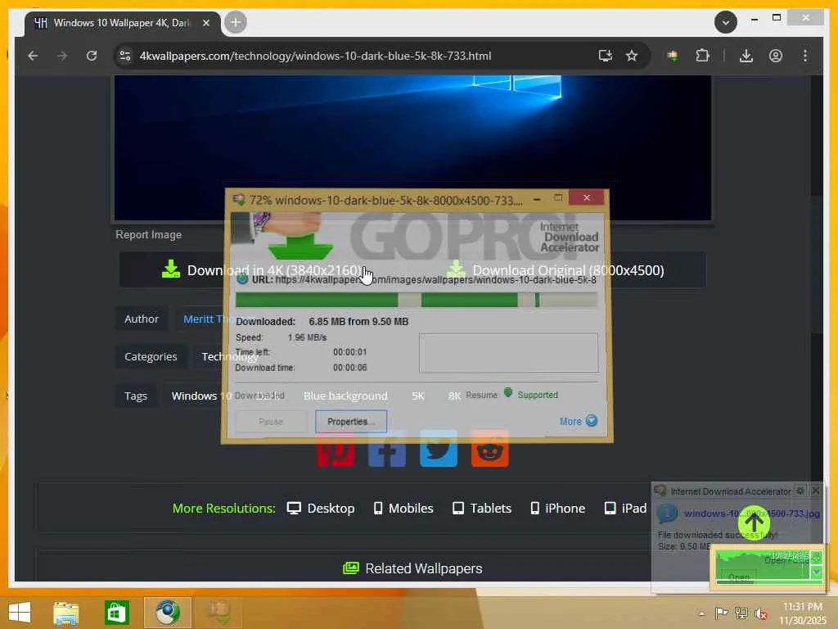Choose Desktop resolutions

coord(321,508)
